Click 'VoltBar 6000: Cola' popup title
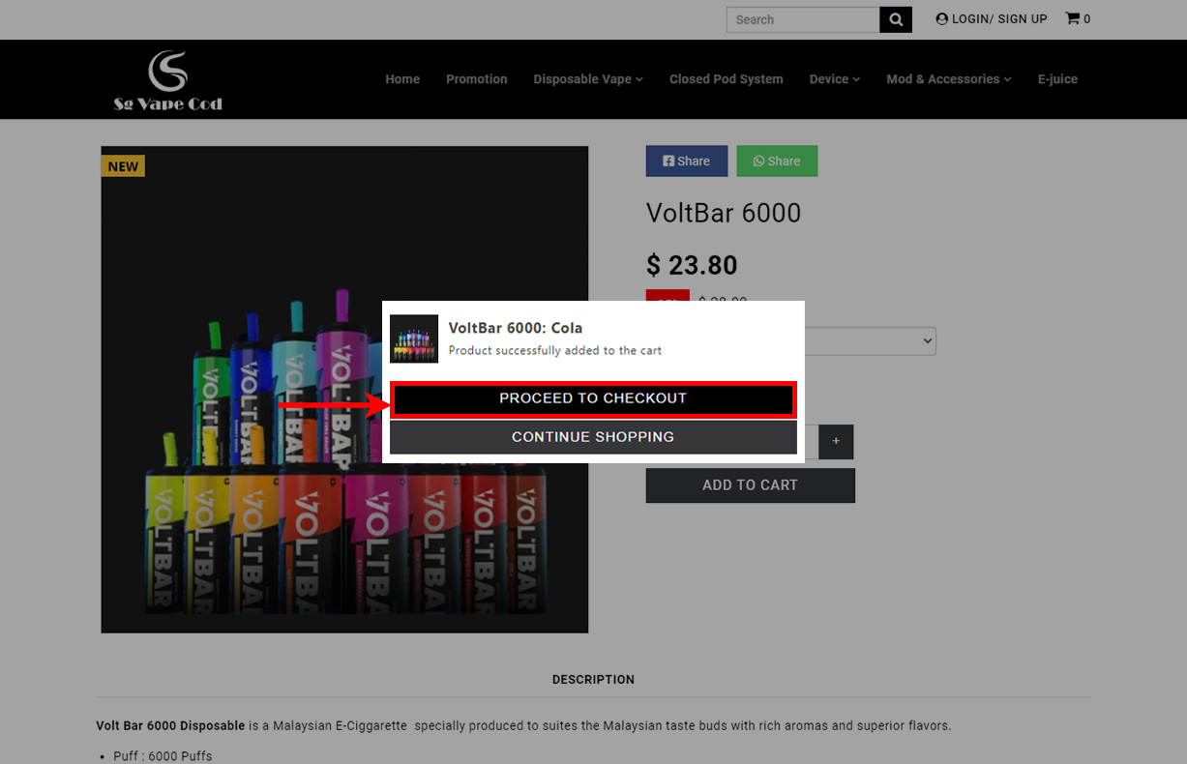This screenshot has height=764, width=1187. 516,328
